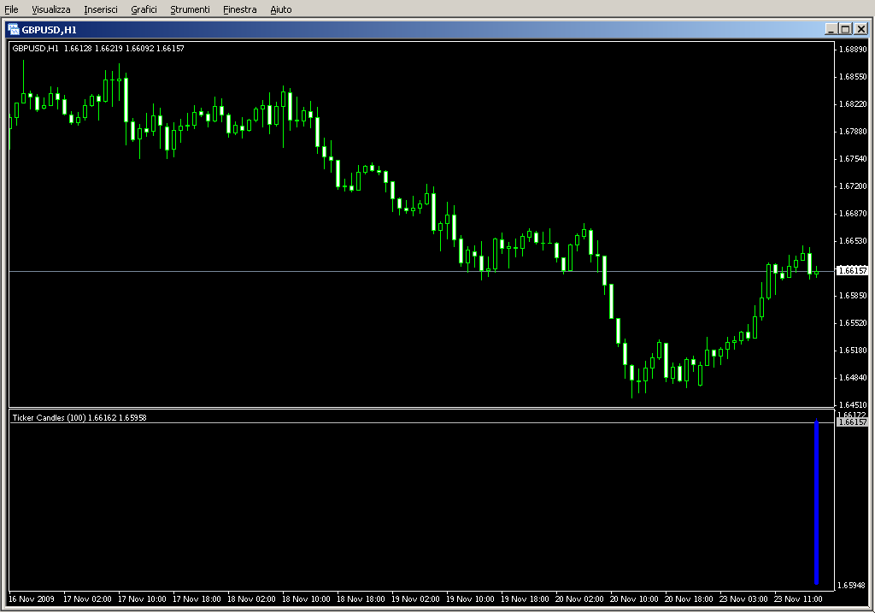Open the Strumenti menu
Viewport: 875px width, 613px height.
(190, 9)
